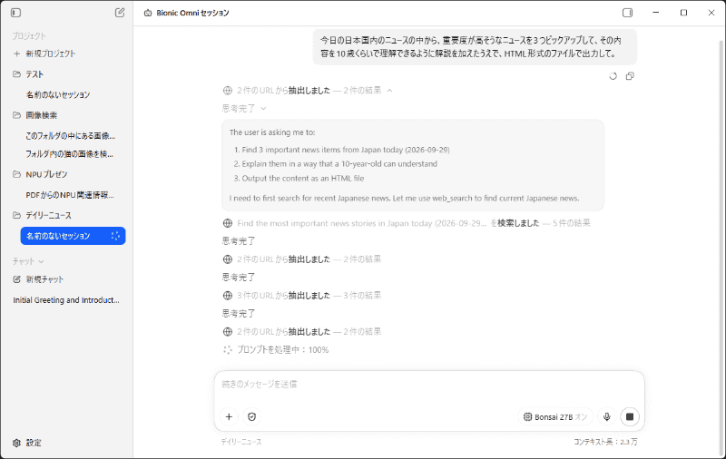Screen dimensions: 726x459
Task: Open 設定 settings
Action: (27, 443)
